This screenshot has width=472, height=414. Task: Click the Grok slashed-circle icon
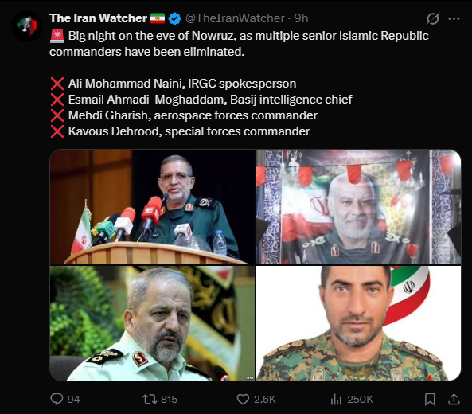(x=433, y=18)
